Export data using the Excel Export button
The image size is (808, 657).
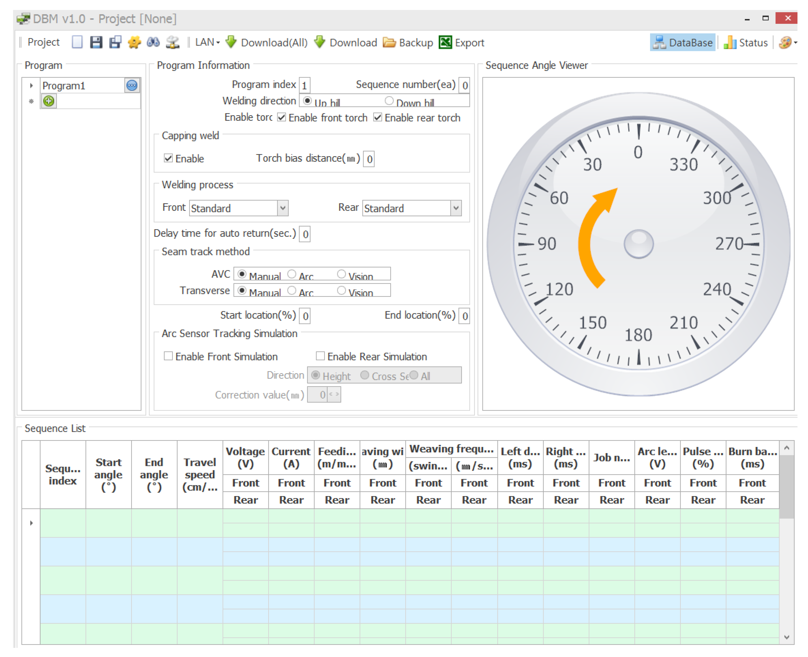(461, 42)
